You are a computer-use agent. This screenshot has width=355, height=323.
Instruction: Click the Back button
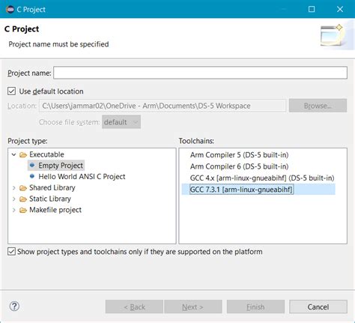[x=134, y=307]
